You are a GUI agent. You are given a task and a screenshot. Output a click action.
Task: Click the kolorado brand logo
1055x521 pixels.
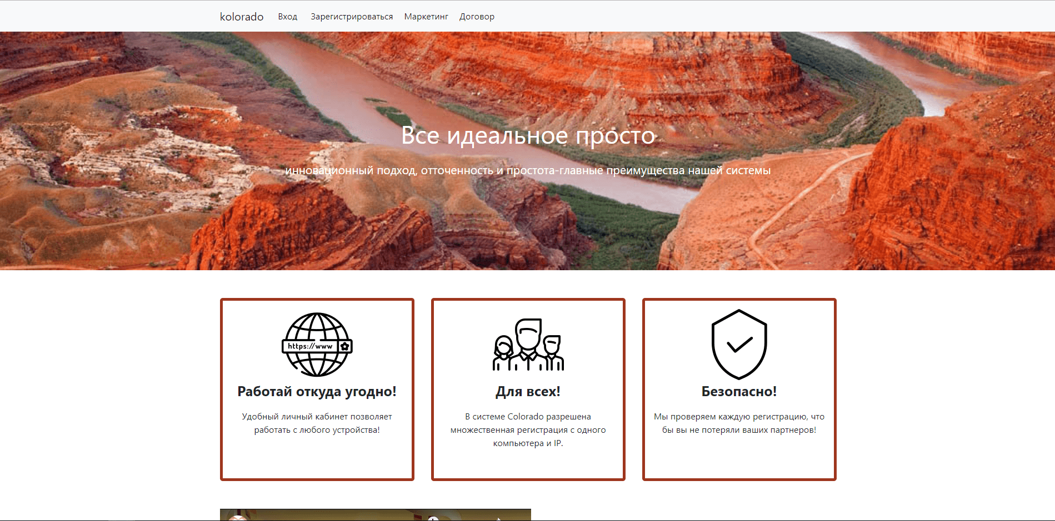pos(242,16)
